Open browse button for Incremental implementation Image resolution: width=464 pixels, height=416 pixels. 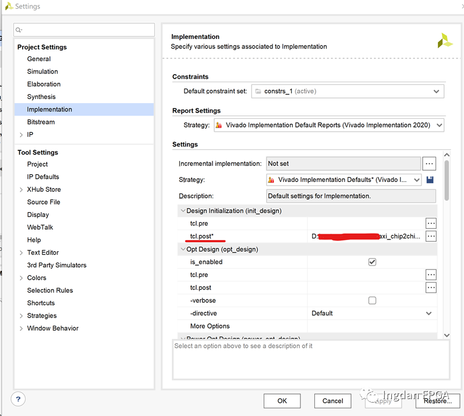(429, 164)
